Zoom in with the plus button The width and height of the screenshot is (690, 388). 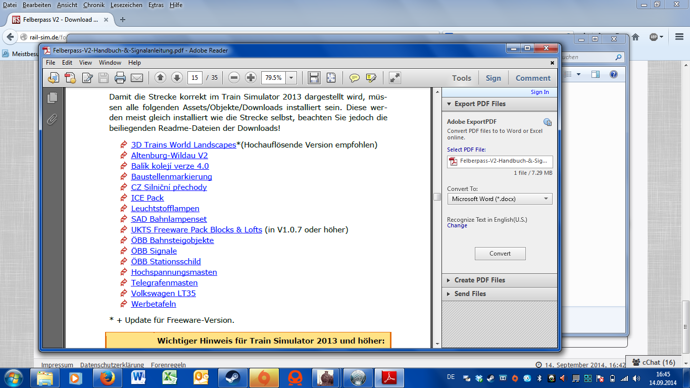[251, 78]
